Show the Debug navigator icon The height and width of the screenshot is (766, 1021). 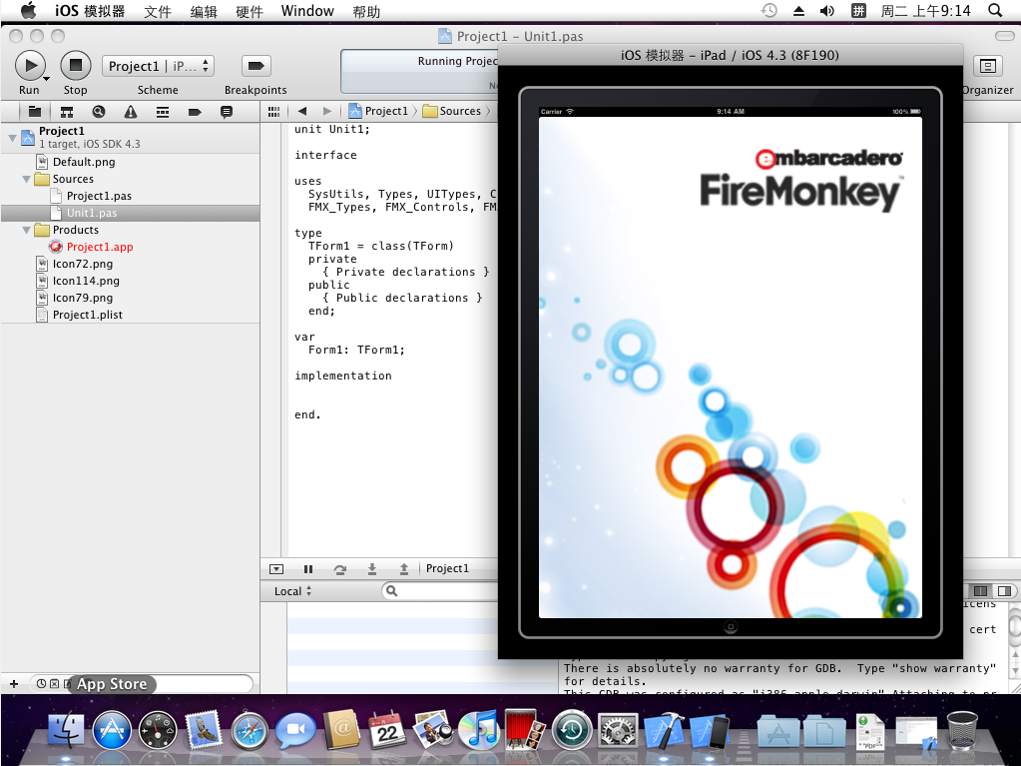click(162, 112)
